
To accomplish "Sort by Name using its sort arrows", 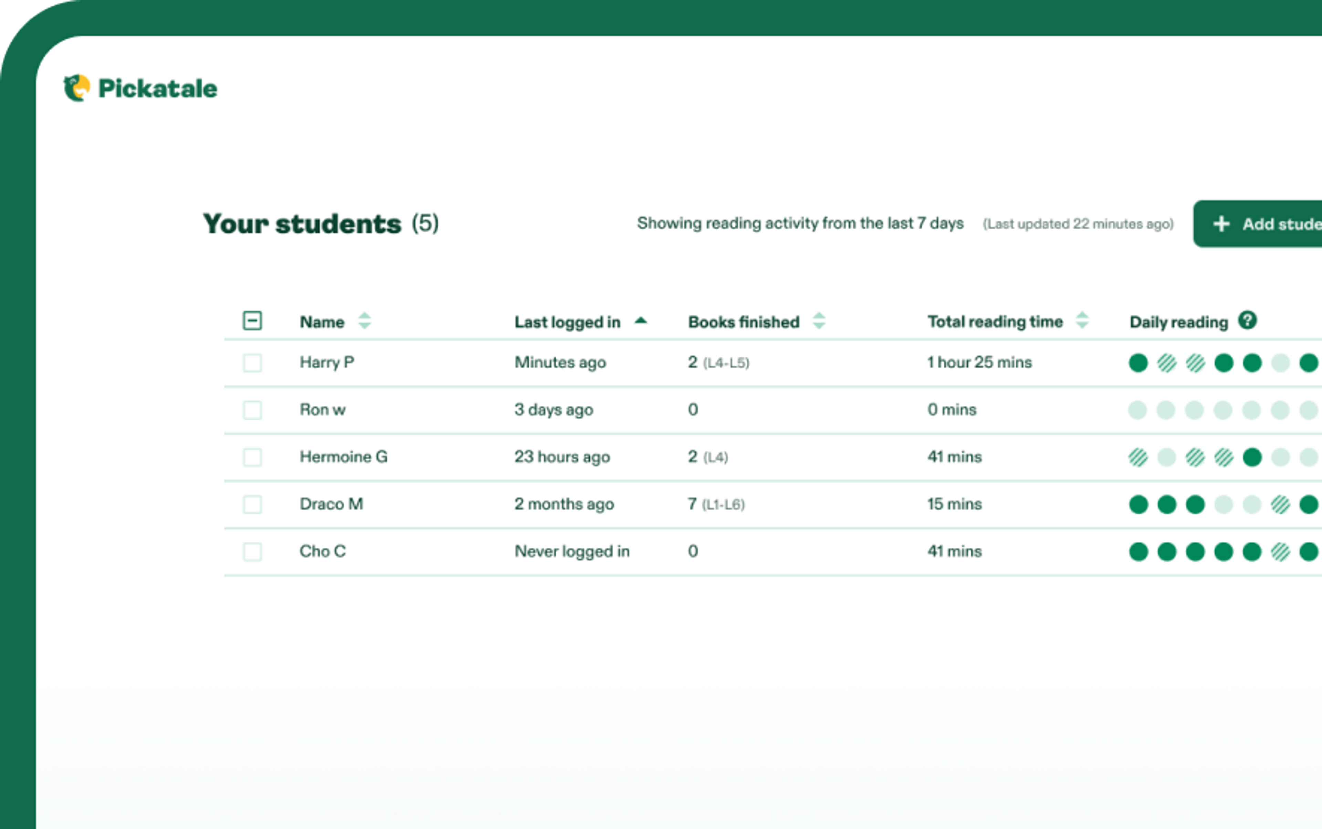I will point(365,321).
